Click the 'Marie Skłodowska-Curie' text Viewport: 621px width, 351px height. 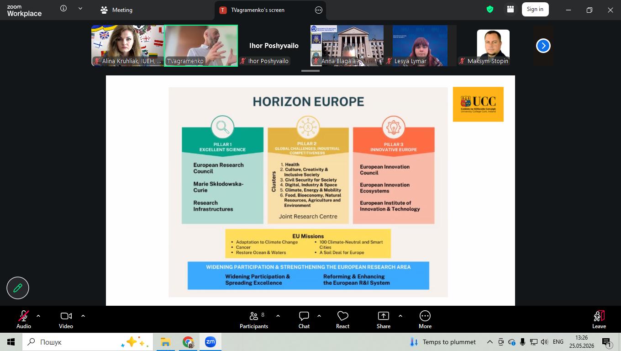pyautogui.click(x=218, y=187)
